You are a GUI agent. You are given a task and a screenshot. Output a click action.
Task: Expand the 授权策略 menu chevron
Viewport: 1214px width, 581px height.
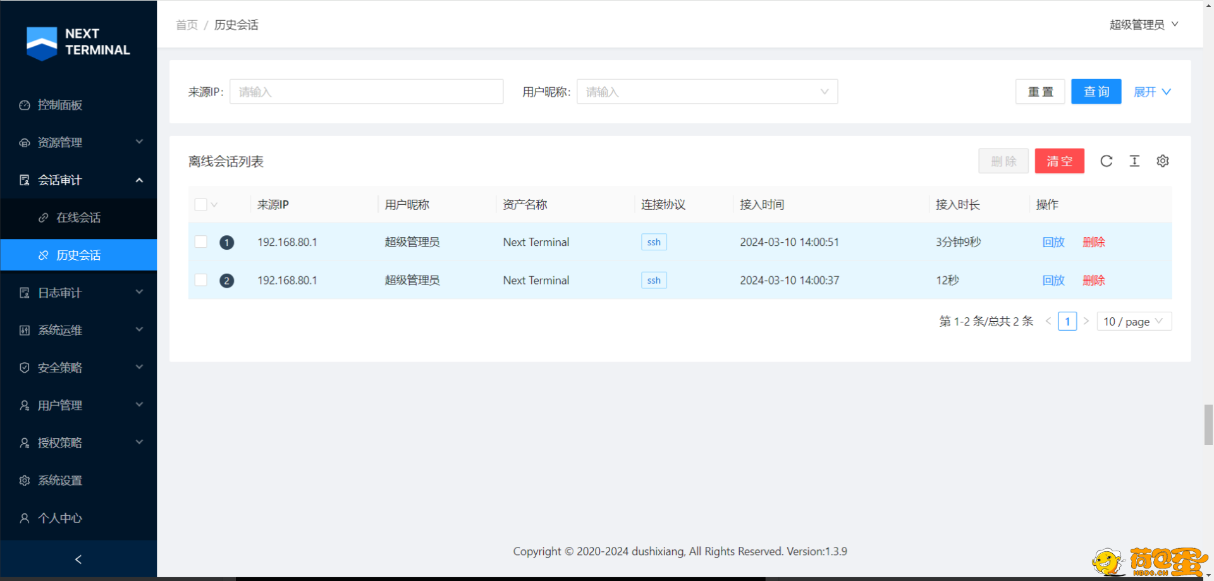click(x=140, y=443)
